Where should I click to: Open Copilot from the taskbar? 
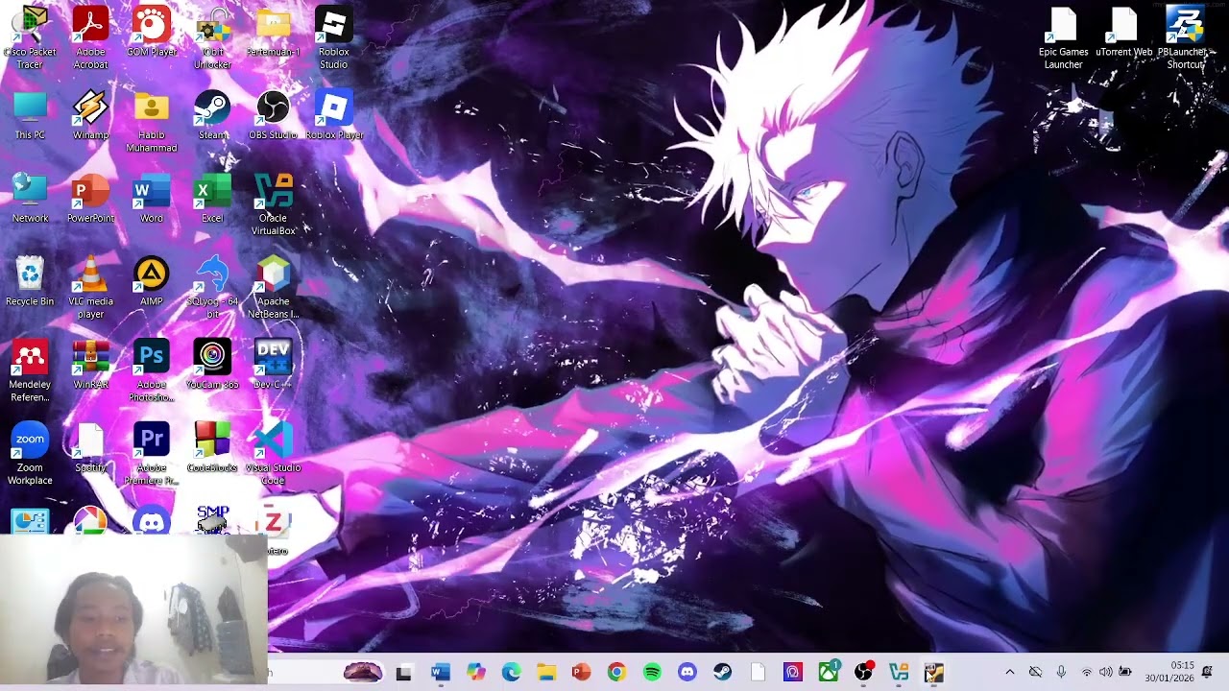click(x=475, y=673)
